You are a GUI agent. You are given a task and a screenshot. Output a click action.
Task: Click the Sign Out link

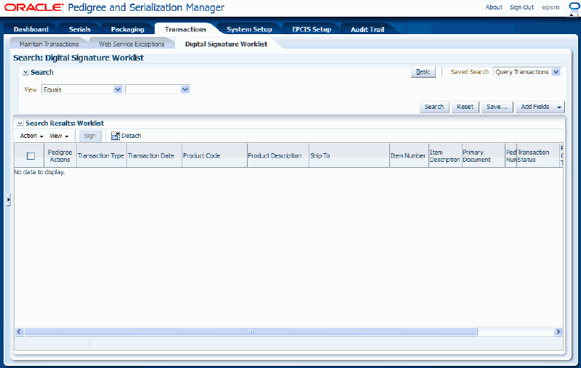coord(521,7)
